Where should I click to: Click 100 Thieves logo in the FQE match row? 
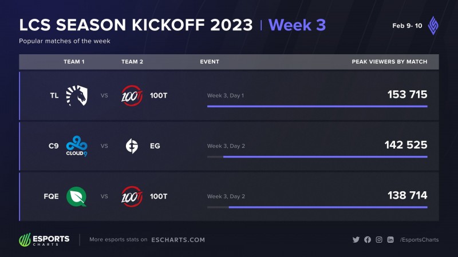[x=132, y=196]
